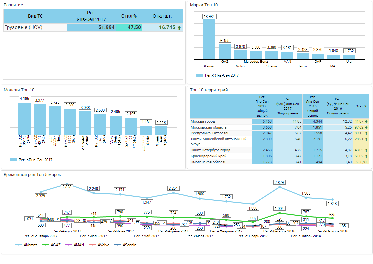The image size is (373, 264).
Task: Click the GAZ data point labeled 1.004
Action: click(279, 213)
